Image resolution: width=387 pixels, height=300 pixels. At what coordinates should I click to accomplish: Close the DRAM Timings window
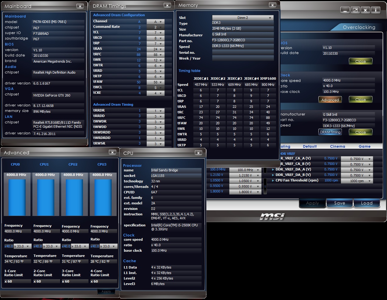point(167,5)
